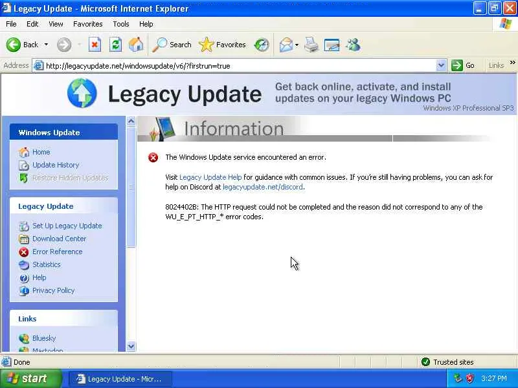Open the Favorites menu in the menu bar
518x388 pixels.
pyautogui.click(x=88, y=24)
